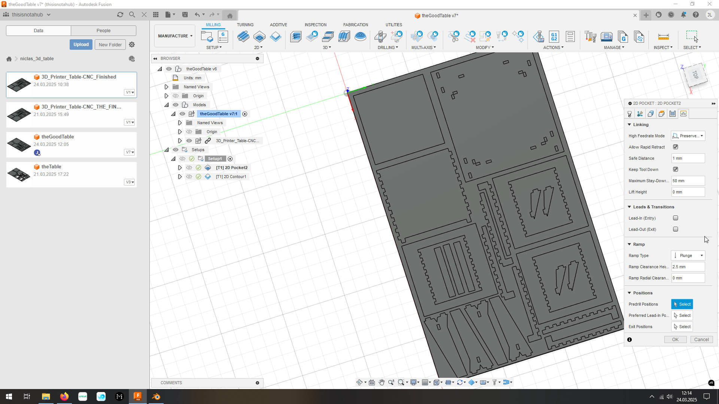Image resolution: width=719 pixels, height=404 pixels.
Task: Collapse the Linking section
Action: [x=629, y=125]
